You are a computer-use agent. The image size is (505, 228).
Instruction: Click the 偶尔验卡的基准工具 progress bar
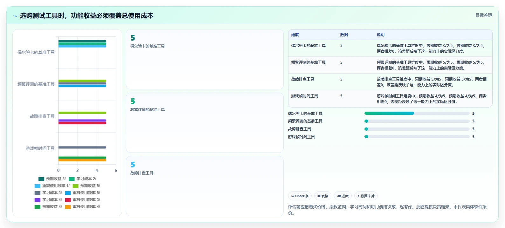click(x=417, y=113)
